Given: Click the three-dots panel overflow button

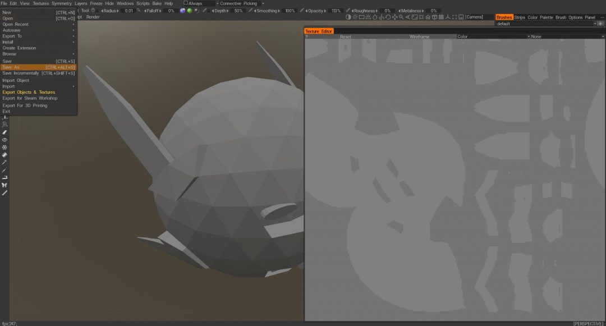Looking at the screenshot, I should (602, 17).
